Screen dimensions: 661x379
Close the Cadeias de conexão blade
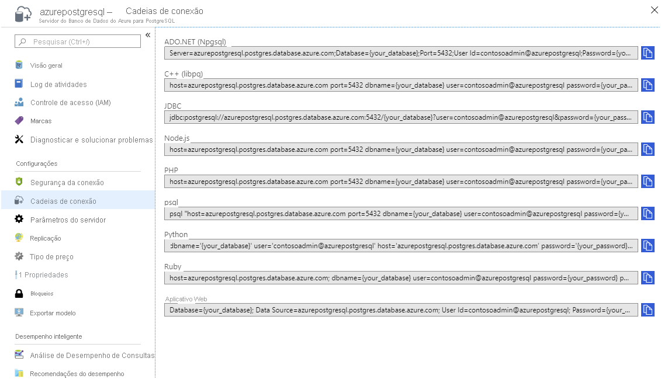[x=654, y=10]
